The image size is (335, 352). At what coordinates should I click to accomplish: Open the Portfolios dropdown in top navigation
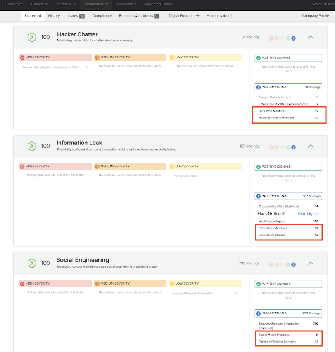(x=66, y=4)
